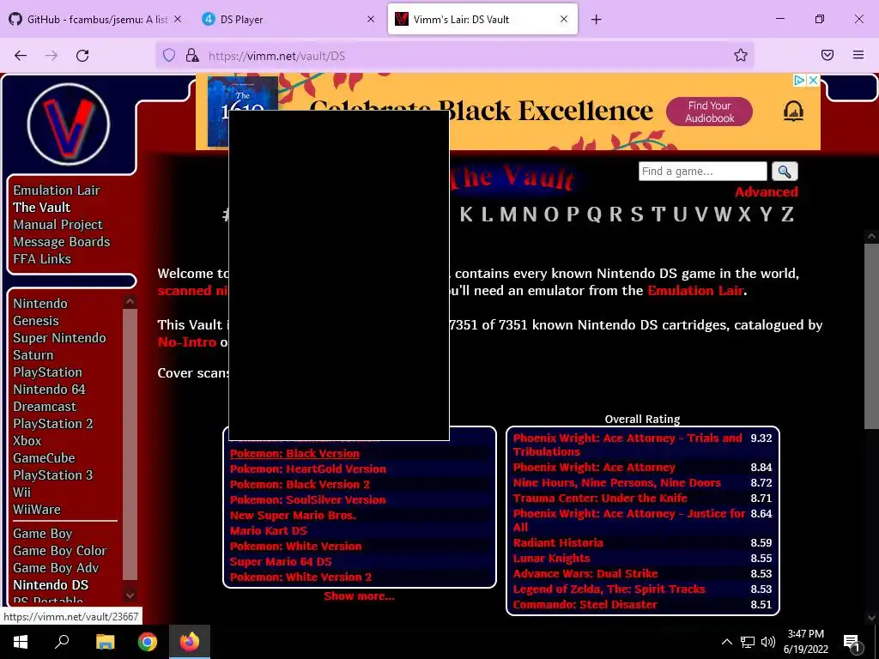Jump to games starting with letter S
Image resolution: width=879 pixels, height=659 pixels.
point(637,215)
